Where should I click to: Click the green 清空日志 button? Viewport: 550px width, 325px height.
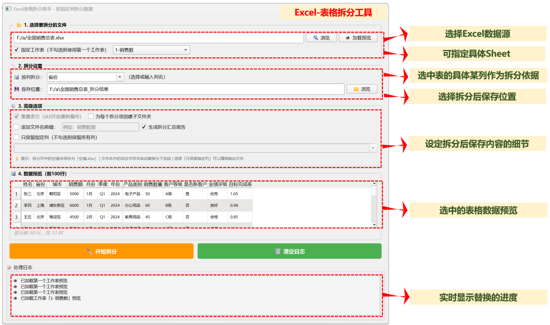pyautogui.click(x=289, y=251)
